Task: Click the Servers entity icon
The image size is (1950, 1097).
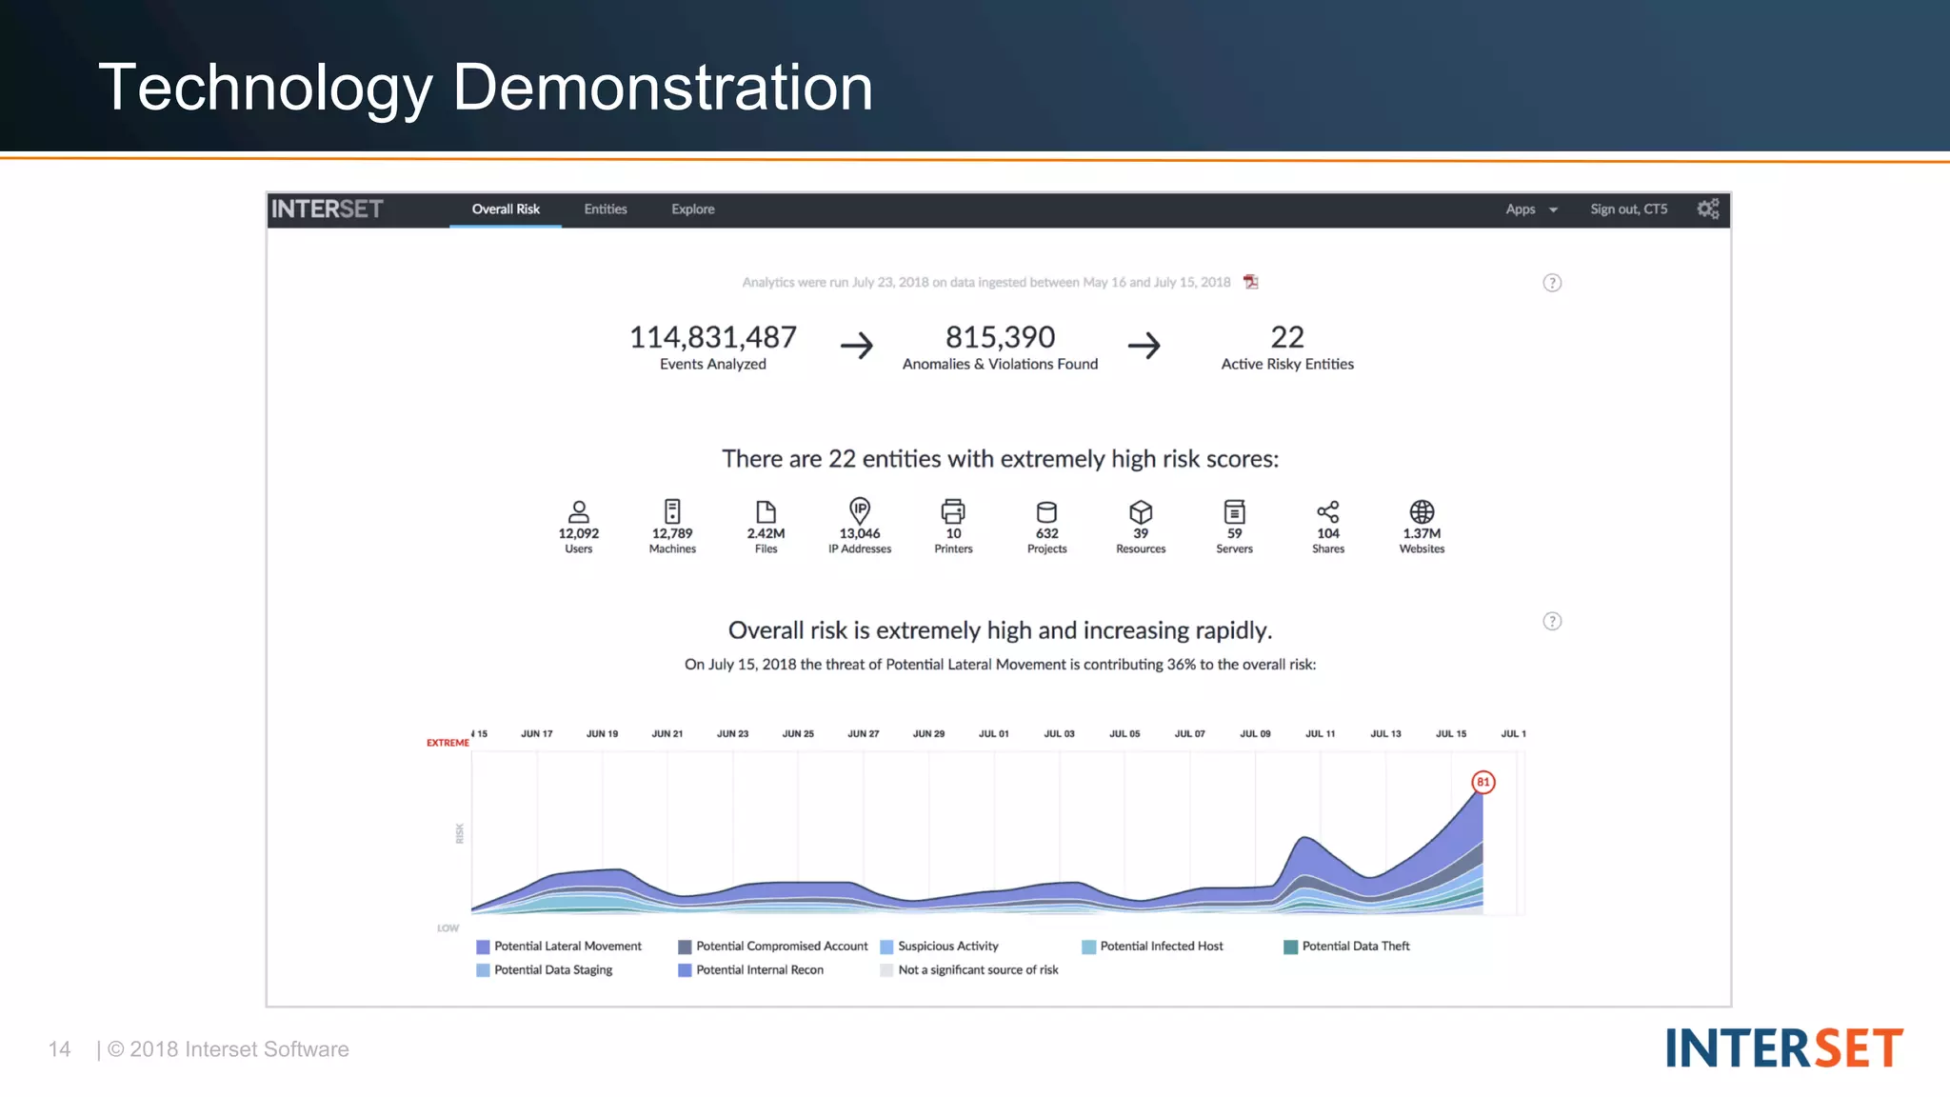Action: (x=1234, y=511)
